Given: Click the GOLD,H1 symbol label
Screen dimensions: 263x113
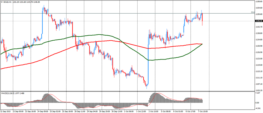Looking at the screenshot, I should [x=7, y=2].
